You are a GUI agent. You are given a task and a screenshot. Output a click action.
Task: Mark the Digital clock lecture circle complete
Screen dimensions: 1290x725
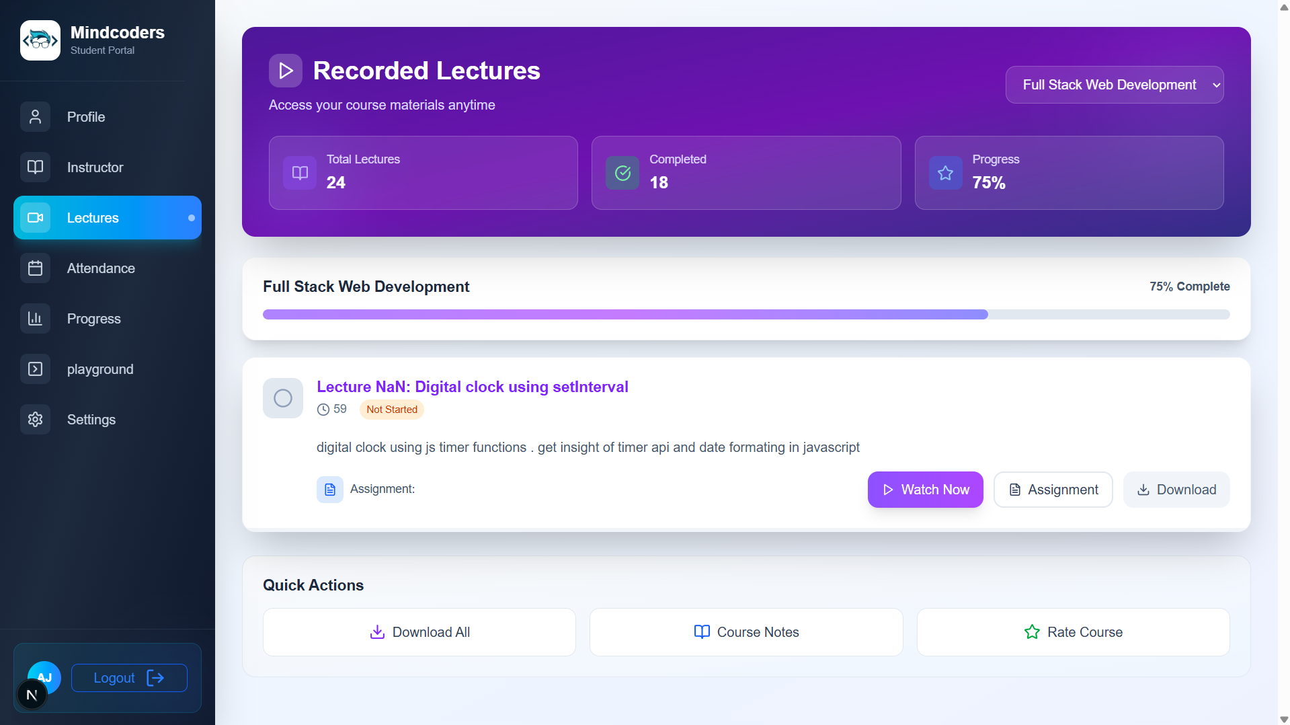tap(282, 397)
